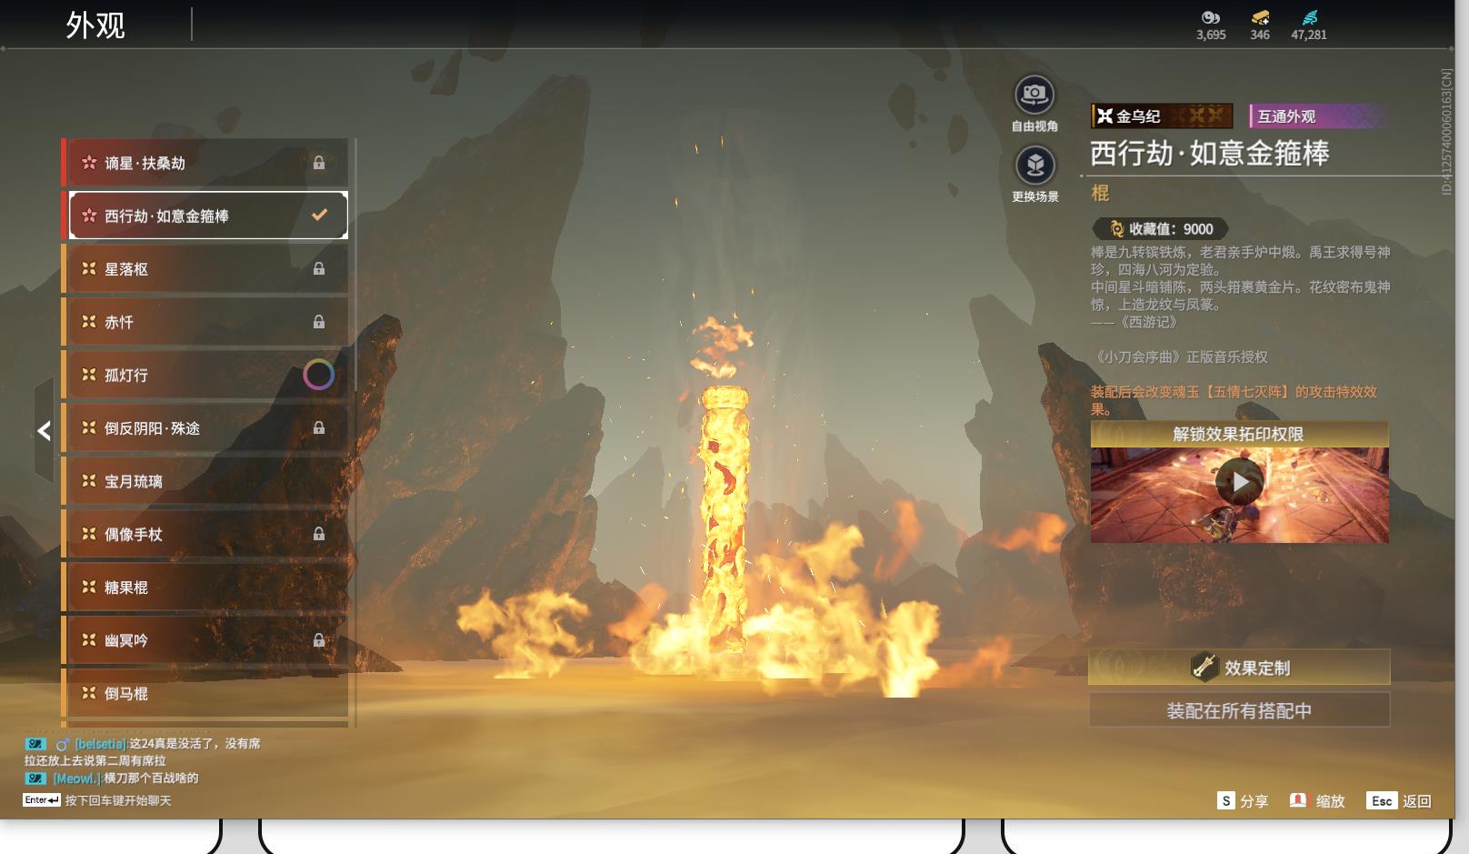Image resolution: width=1469 pixels, height=854 pixels.
Task: Click the silver coin currency icon
Action: coord(1211,17)
